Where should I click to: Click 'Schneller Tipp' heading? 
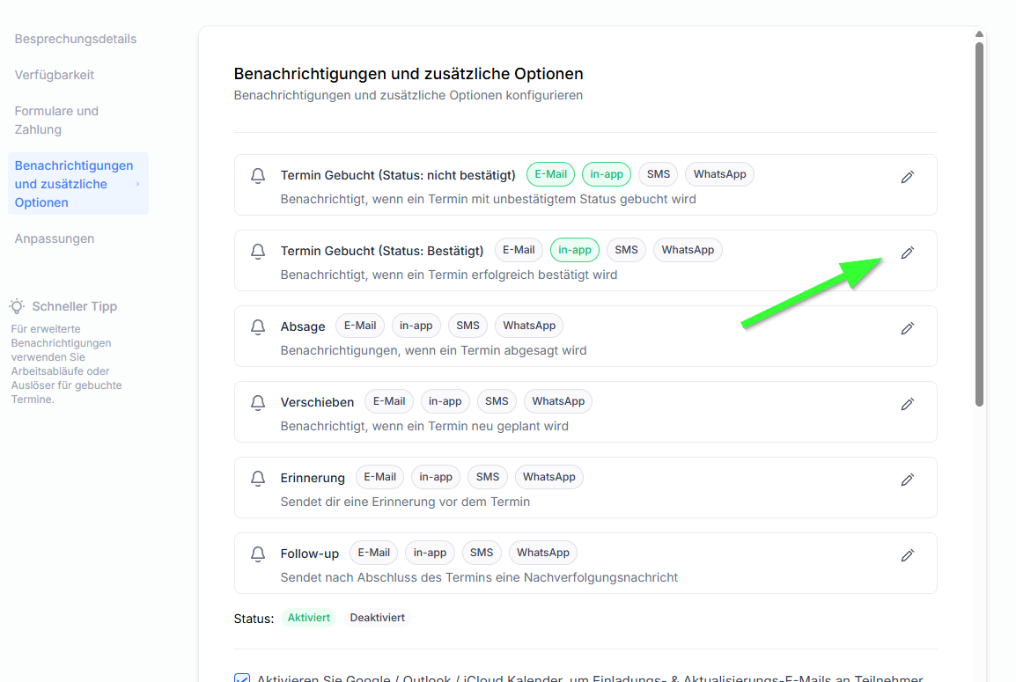(75, 306)
